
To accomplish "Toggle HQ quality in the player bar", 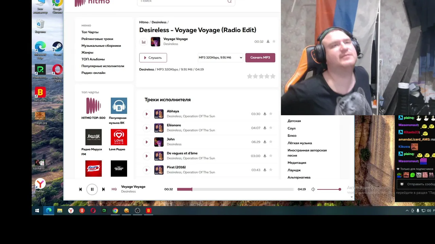I will point(114,189).
